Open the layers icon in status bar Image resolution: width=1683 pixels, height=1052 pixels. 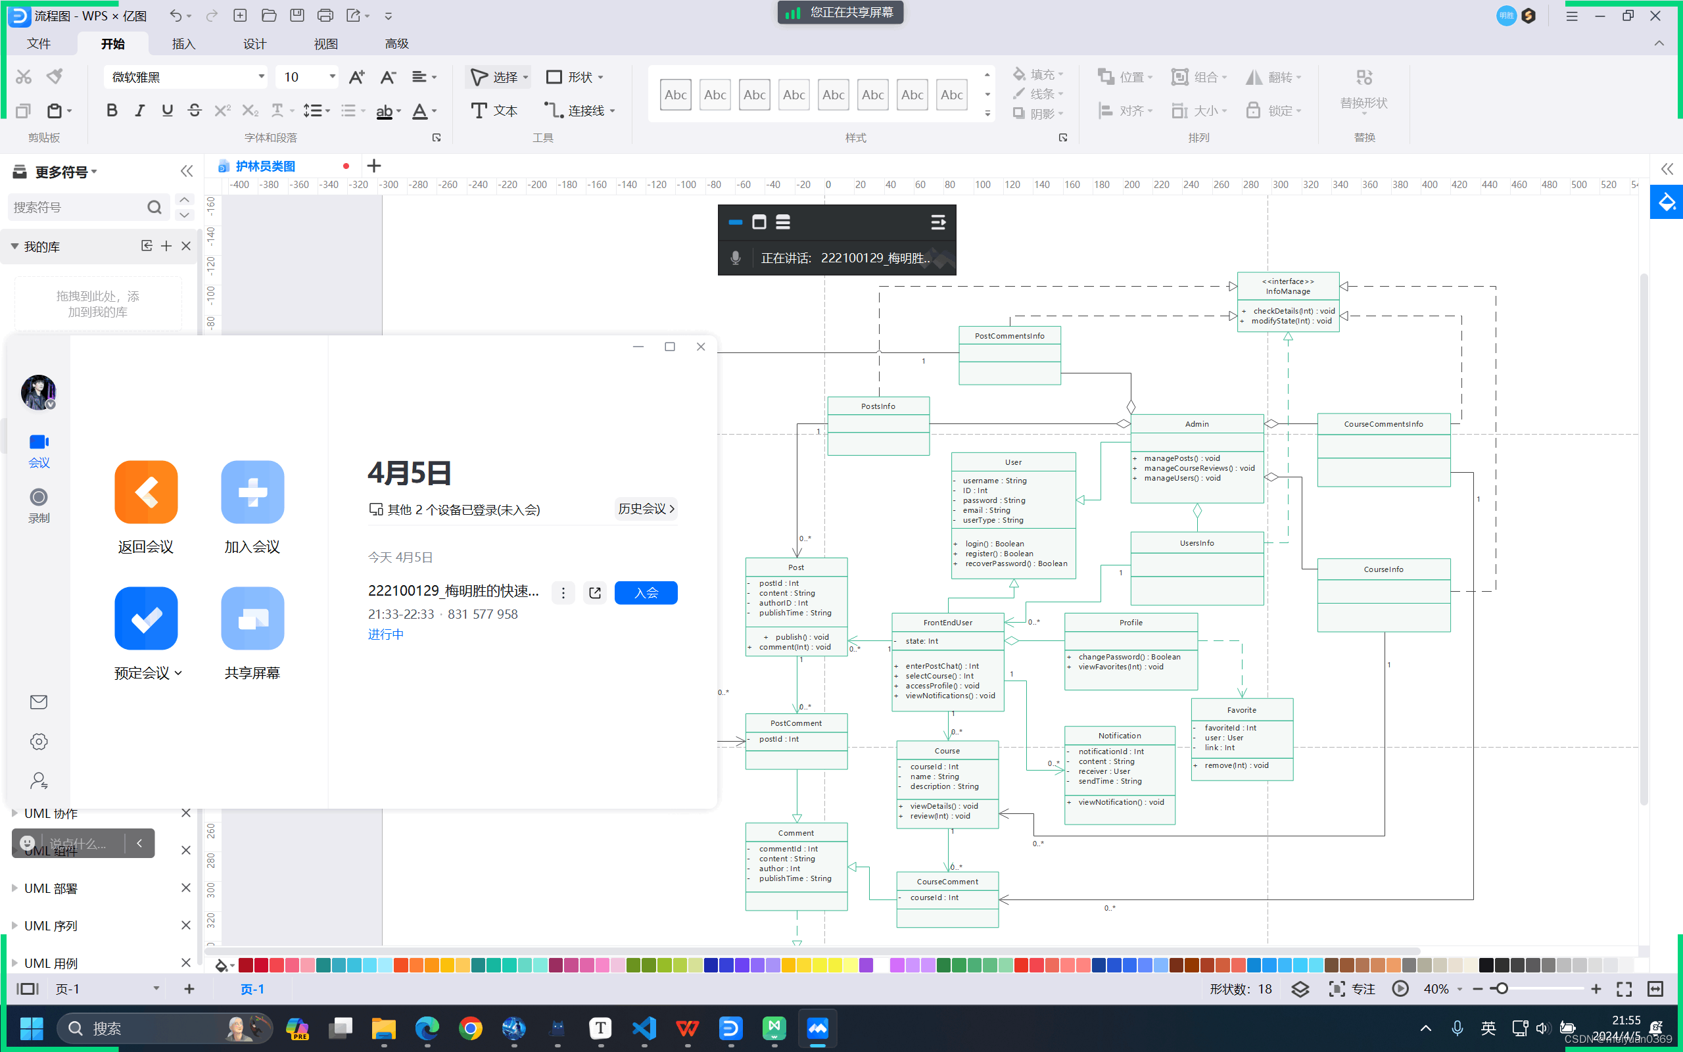1300,989
